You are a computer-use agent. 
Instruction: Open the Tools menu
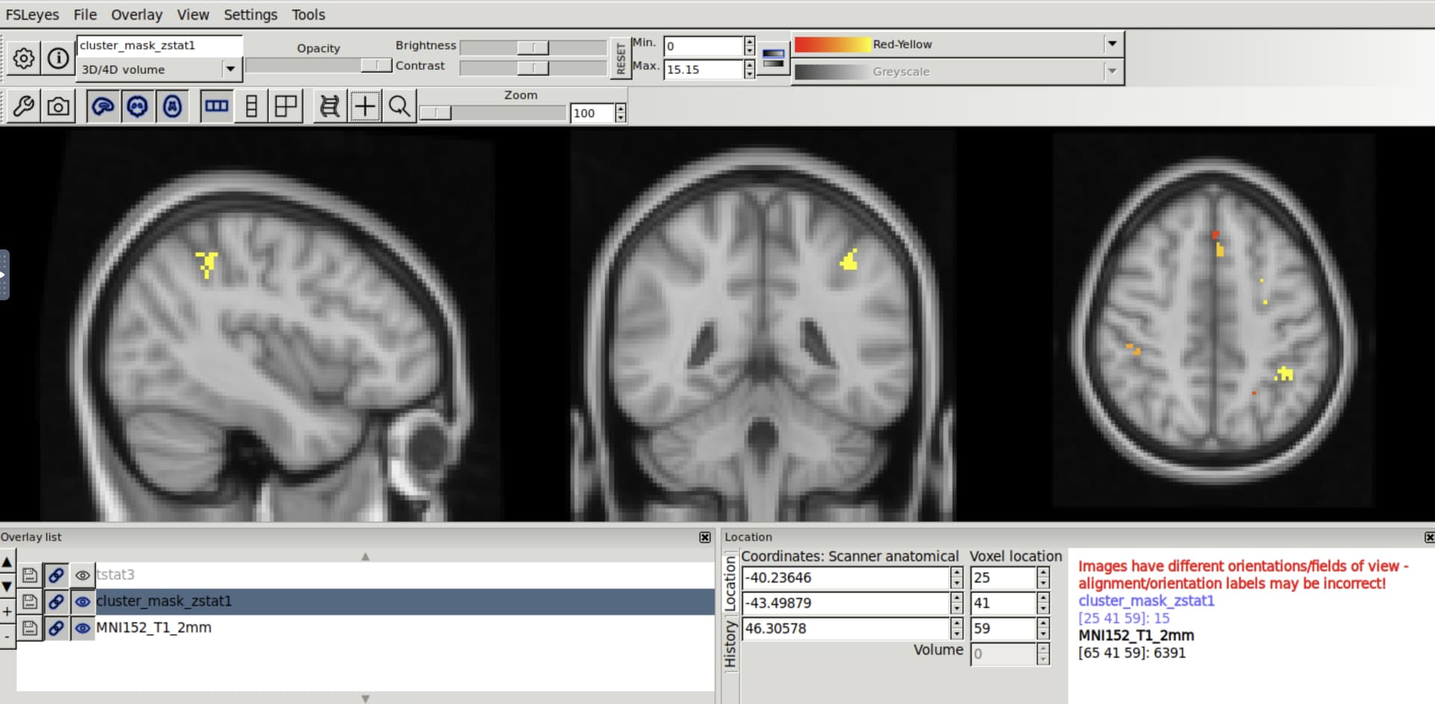pos(308,15)
